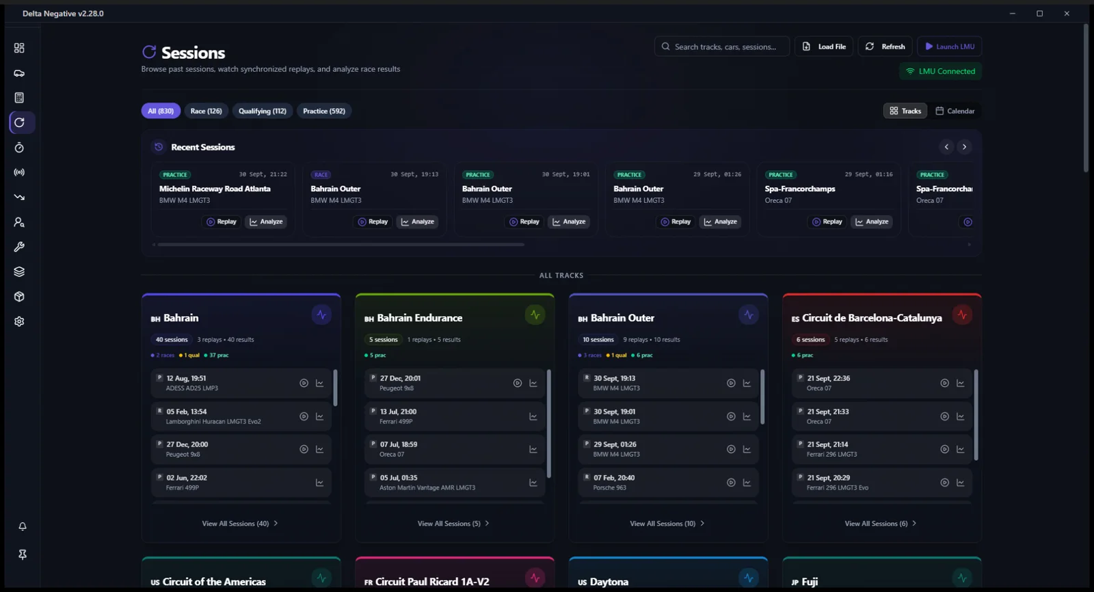1094x592 pixels.
Task: Open the live broadcast sidebar icon
Action: click(x=19, y=172)
